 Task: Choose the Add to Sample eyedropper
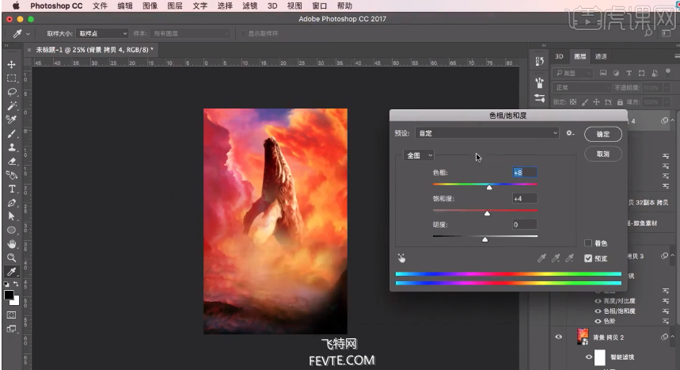tap(556, 258)
